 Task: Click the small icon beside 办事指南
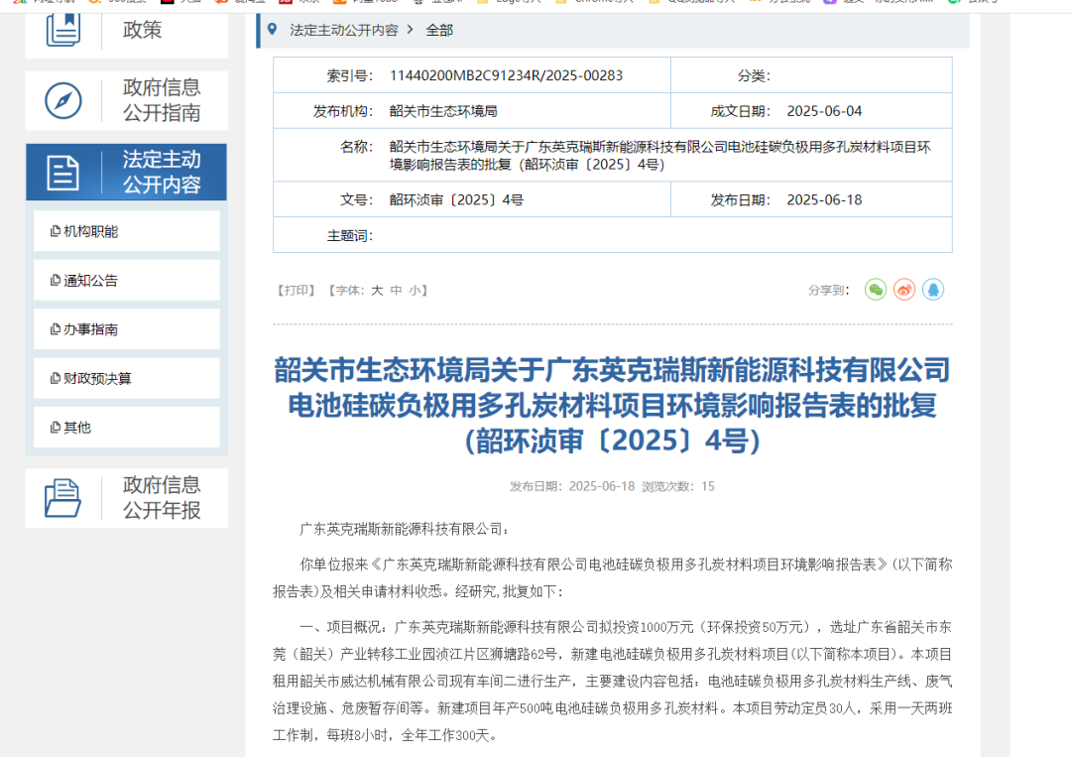click(56, 329)
